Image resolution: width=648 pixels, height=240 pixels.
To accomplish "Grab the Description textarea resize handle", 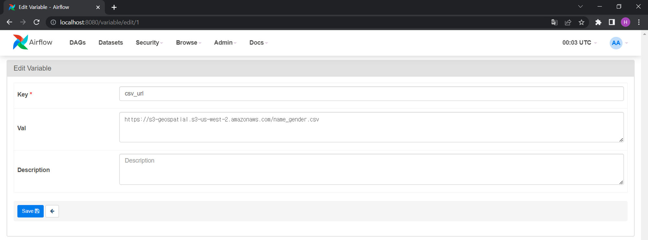I will [x=621, y=182].
